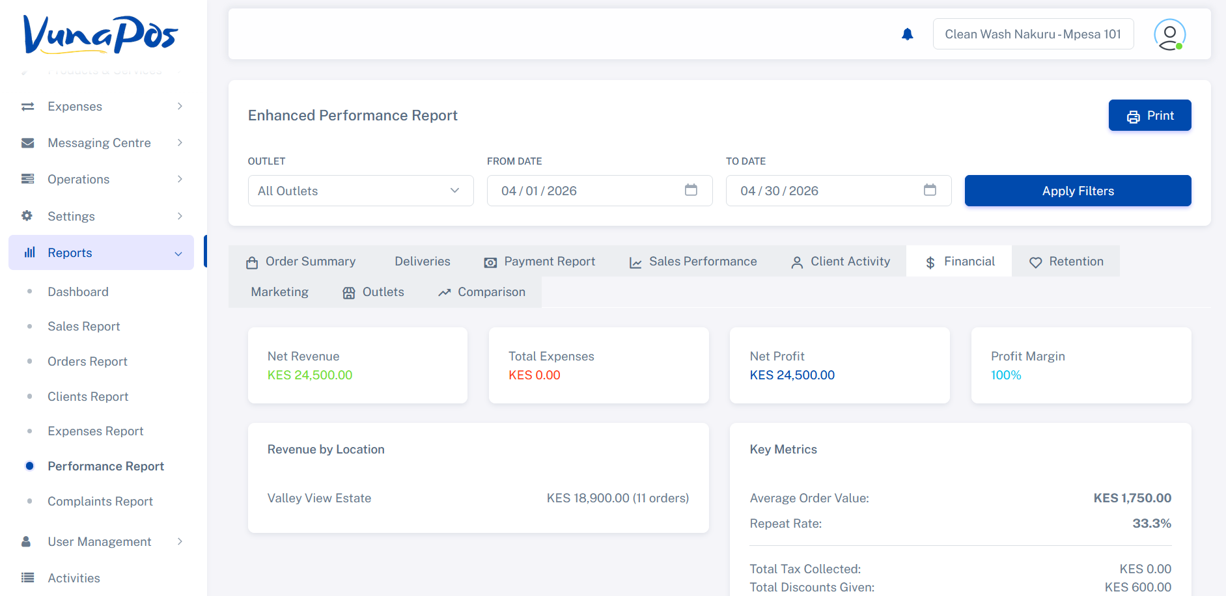Open the Performance Report link
Image resolution: width=1226 pixels, height=596 pixels.
105,467
